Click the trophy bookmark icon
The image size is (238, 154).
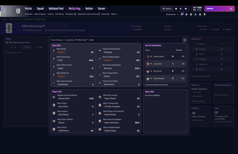[204, 14]
